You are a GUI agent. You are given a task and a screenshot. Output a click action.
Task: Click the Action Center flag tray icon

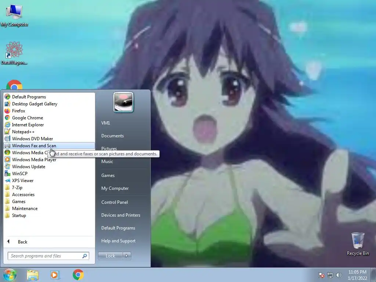tap(321, 275)
